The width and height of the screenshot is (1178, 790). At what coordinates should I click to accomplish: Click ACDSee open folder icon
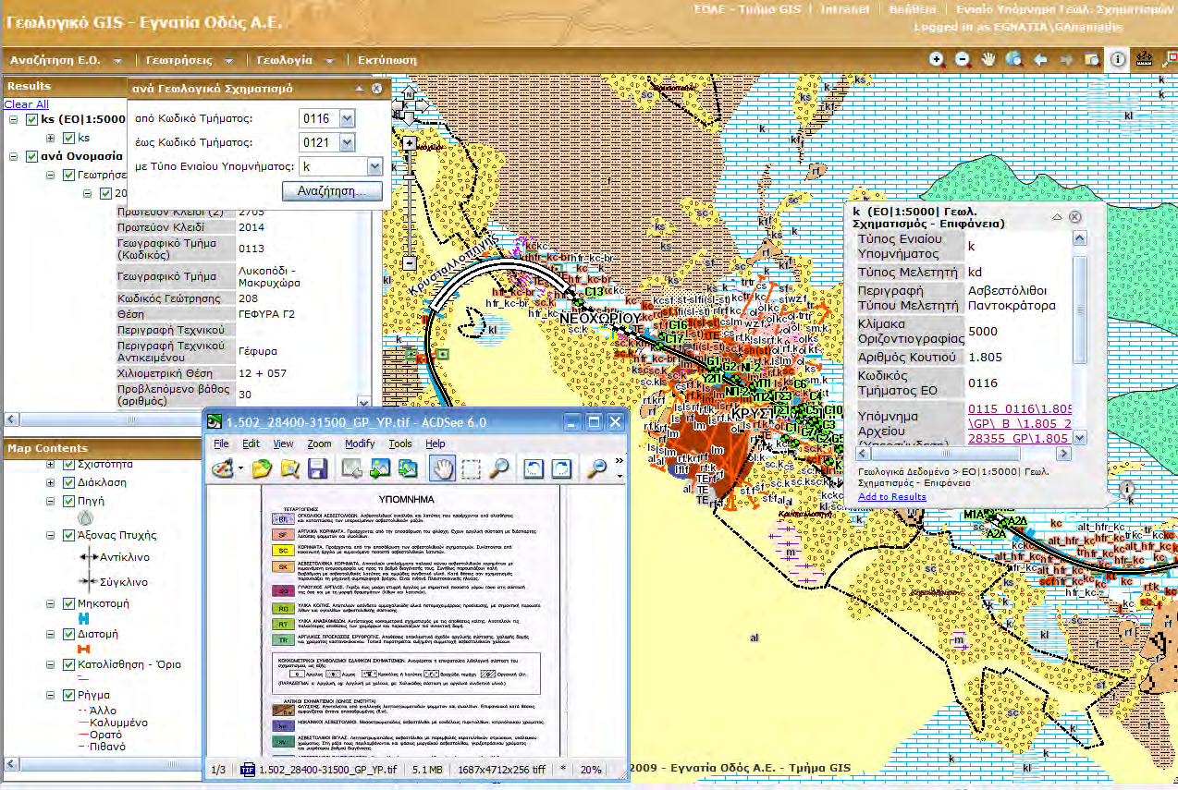click(263, 468)
